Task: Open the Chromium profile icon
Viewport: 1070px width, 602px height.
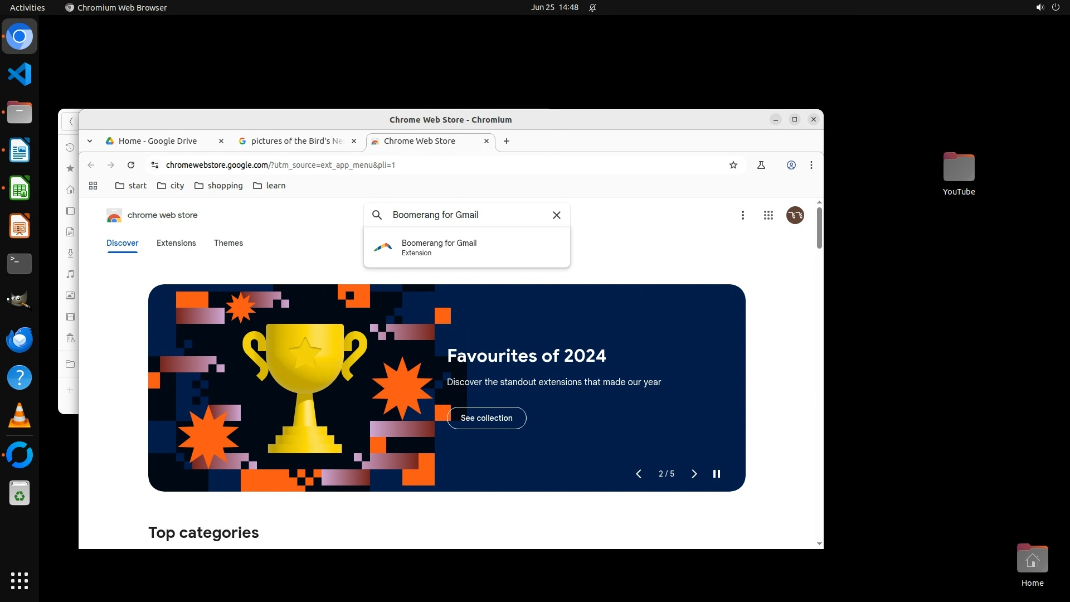Action: [791, 165]
